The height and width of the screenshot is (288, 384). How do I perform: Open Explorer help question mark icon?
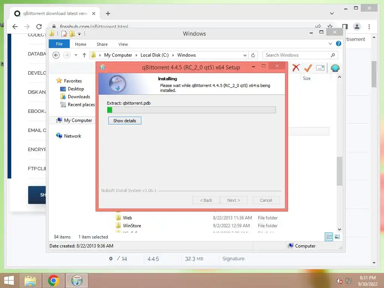(x=339, y=43)
